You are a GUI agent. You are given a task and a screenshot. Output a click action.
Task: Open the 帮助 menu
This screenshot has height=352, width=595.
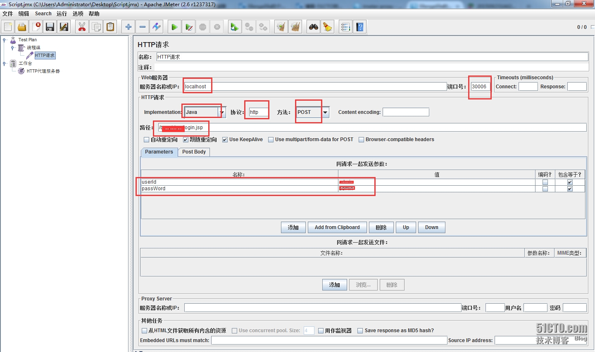(x=94, y=14)
